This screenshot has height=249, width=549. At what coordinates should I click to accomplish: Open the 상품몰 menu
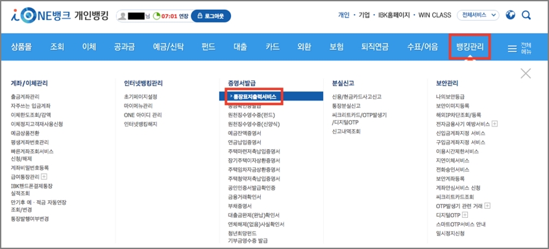point(21,47)
